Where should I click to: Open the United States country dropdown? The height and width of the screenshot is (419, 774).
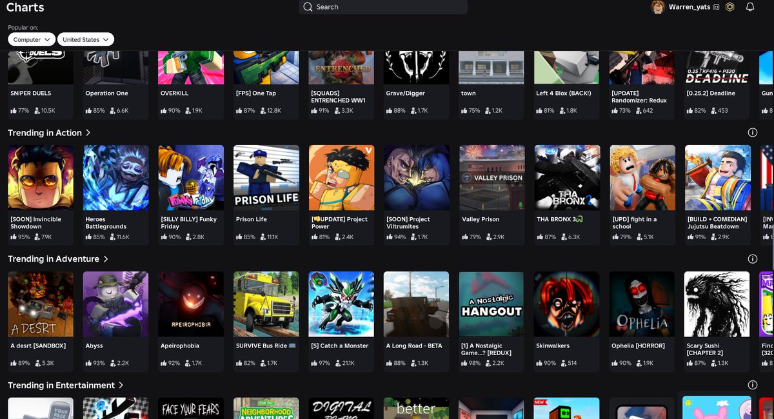(86, 39)
